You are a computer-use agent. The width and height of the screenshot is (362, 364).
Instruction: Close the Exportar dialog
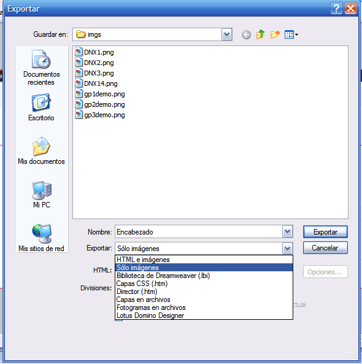(x=350, y=9)
